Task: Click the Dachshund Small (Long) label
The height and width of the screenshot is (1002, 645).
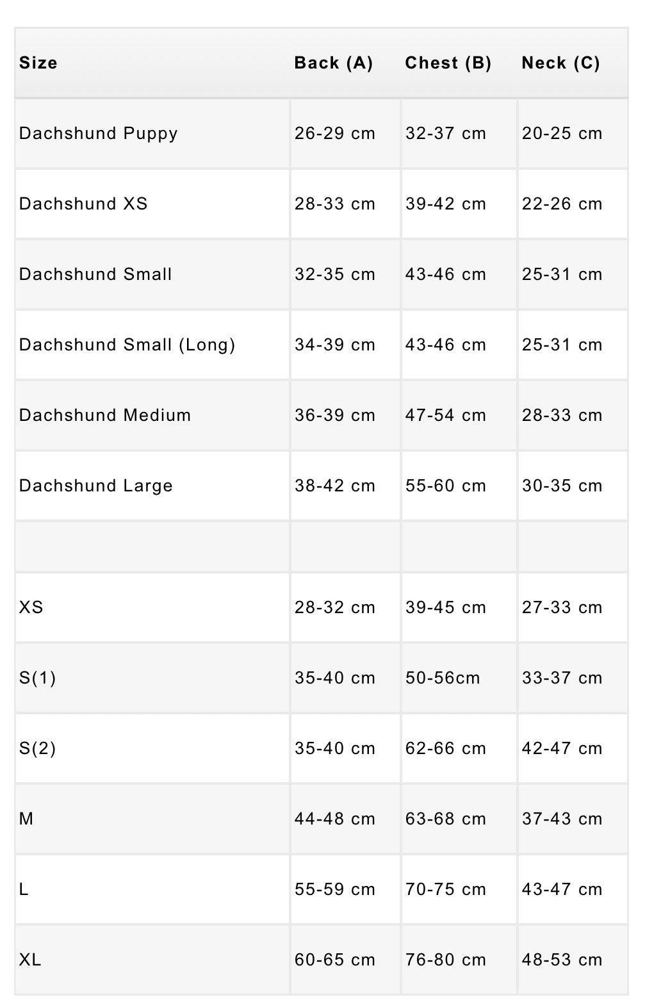Action: (127, 345)
